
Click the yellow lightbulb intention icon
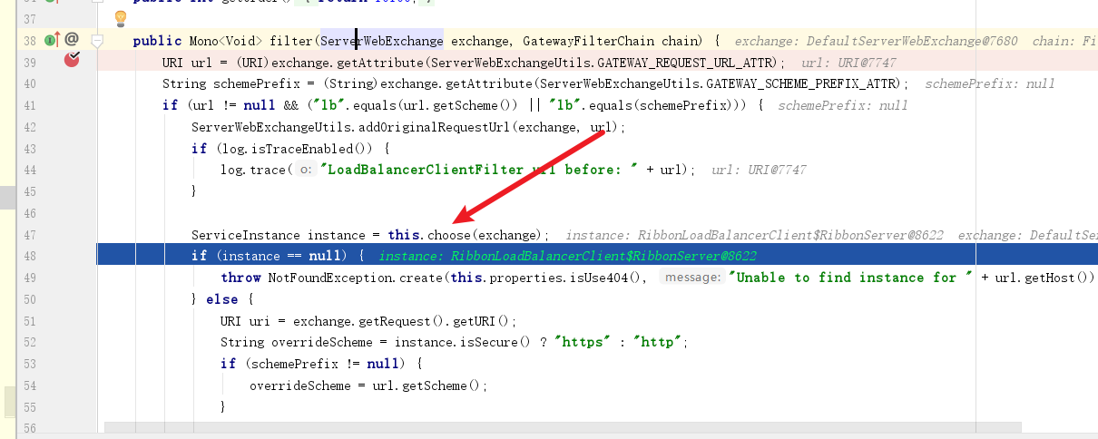pyautogui.click(x=120, y=18)
